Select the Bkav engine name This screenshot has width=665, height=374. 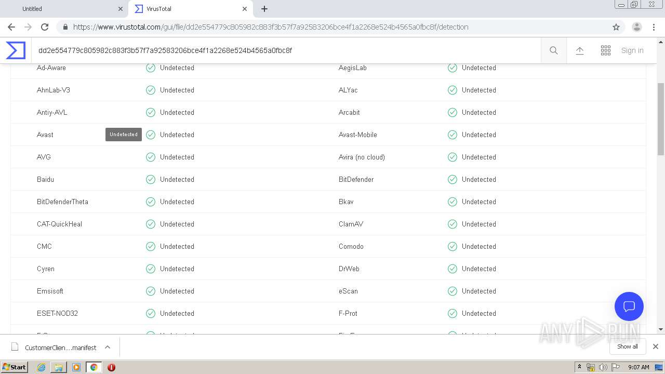(346, 202)
